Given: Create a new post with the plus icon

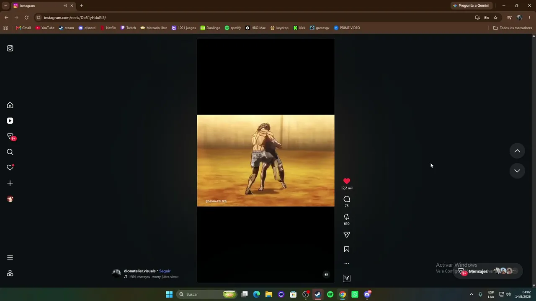Looking at the screenshot, I should click(10, 183).
